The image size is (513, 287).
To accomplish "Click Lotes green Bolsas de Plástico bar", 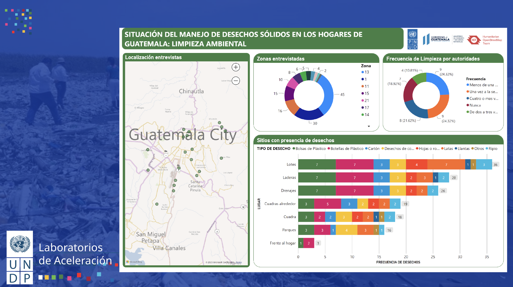I will (x=317, y=165).
